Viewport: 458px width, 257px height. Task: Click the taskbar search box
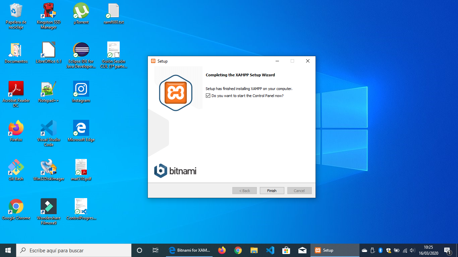pyautogui.click(x=74, y=250)
